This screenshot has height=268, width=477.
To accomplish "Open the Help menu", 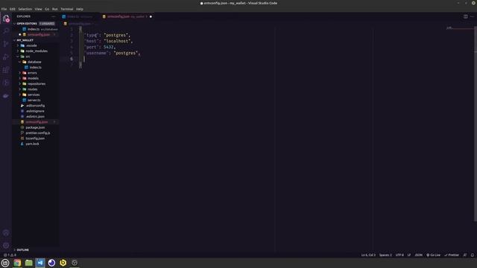I will (80, 9).
